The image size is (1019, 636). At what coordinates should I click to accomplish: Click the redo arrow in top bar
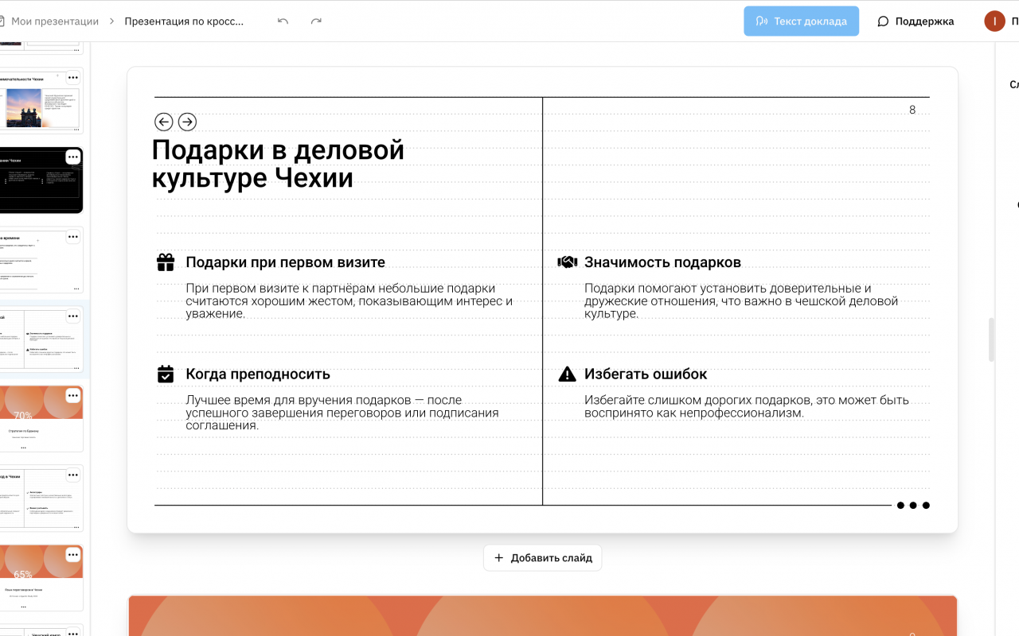click(316, 21)
